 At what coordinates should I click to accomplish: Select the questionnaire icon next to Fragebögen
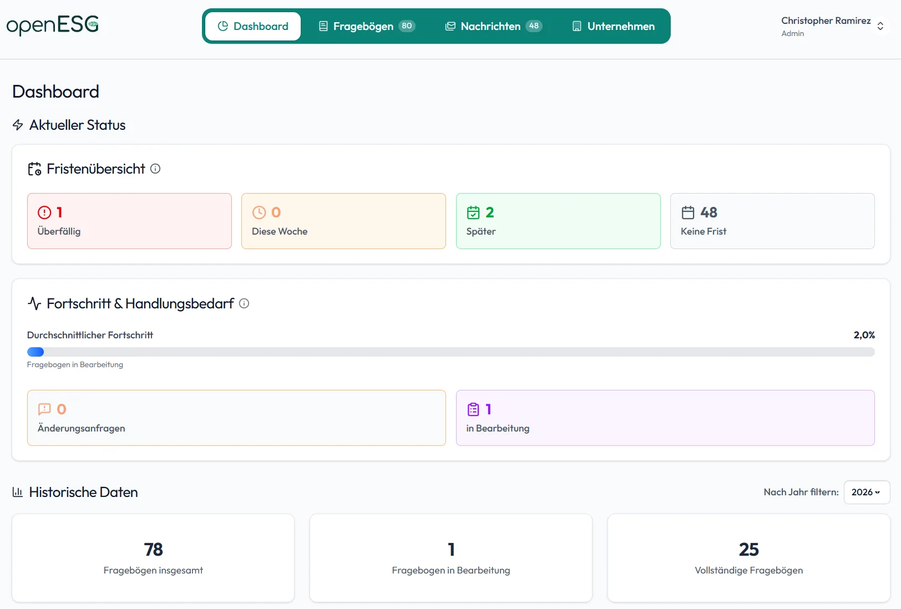[322, 26]
